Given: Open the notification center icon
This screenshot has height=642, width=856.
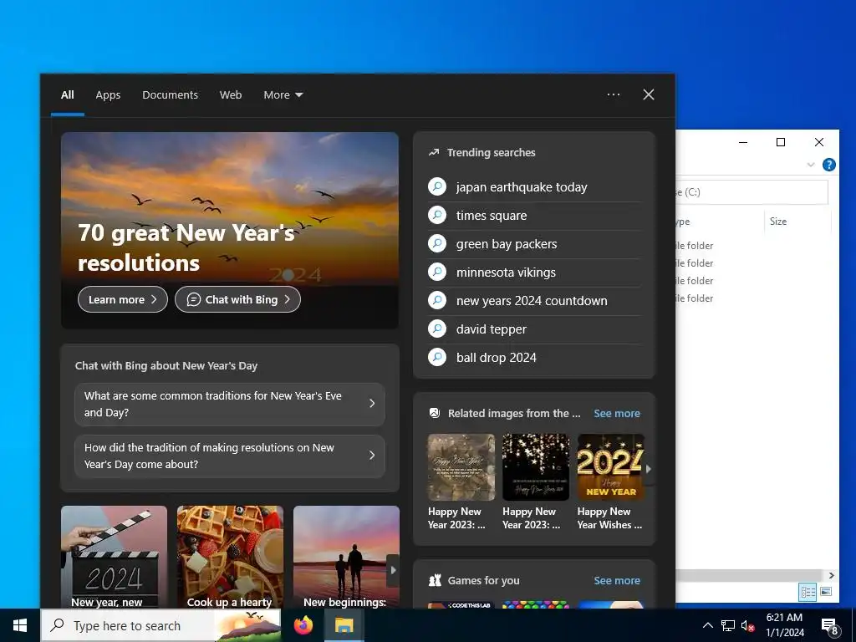Looking at the screenshot, I should click(x=829, y=626).
